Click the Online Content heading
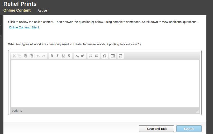The image size is (213, 134). click(17, 10)
